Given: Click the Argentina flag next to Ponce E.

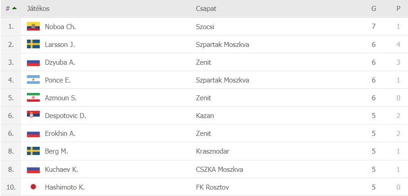Looking at the screenshot, I should click(x=33, y=80).
